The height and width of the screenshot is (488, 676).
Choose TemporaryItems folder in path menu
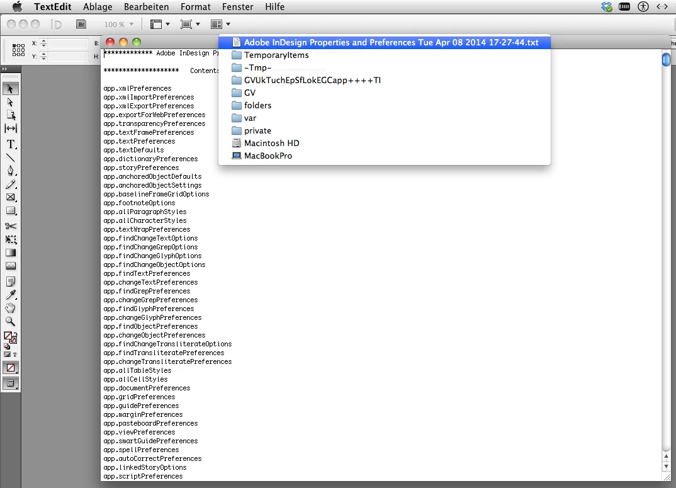coord(384,55)
